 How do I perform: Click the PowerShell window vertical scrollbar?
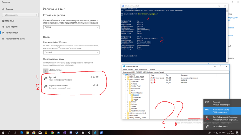pos(227,35)
